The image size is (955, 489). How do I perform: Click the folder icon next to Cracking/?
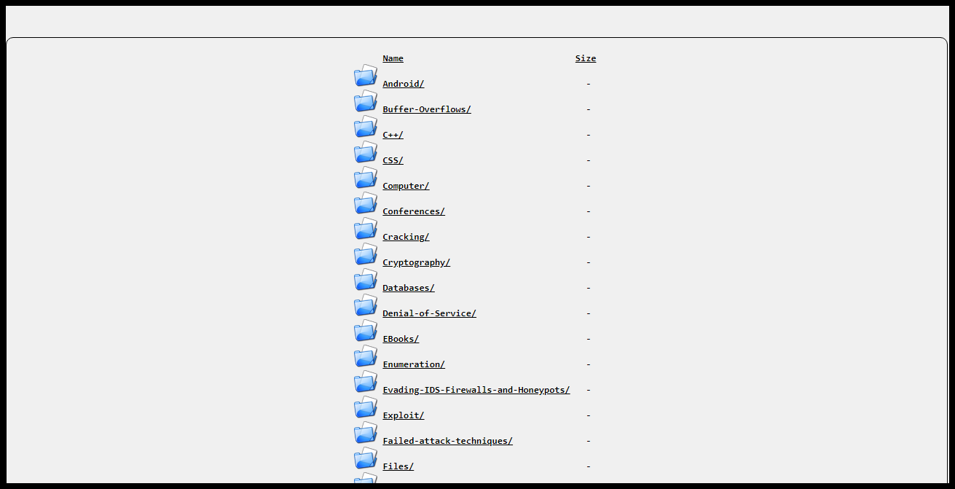(366, 229)
